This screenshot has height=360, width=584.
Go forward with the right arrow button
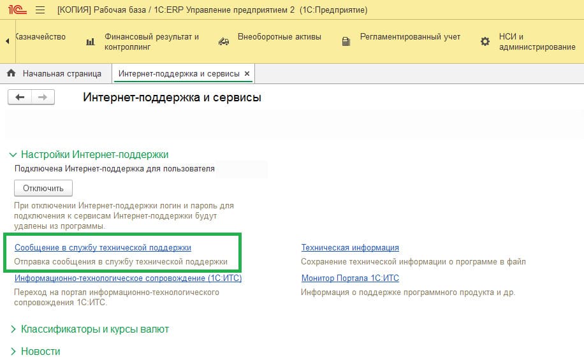pos(43,97)
